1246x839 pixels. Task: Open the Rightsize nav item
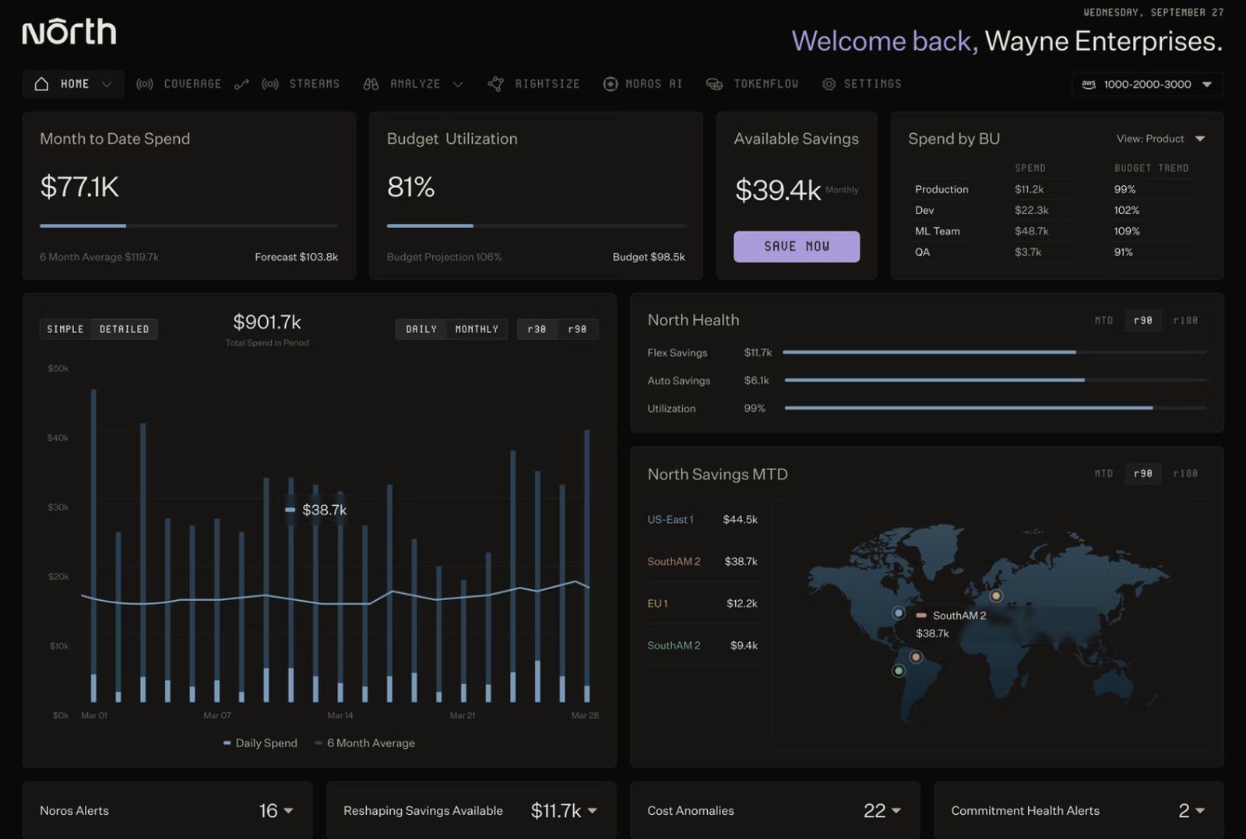coord(534,84)
